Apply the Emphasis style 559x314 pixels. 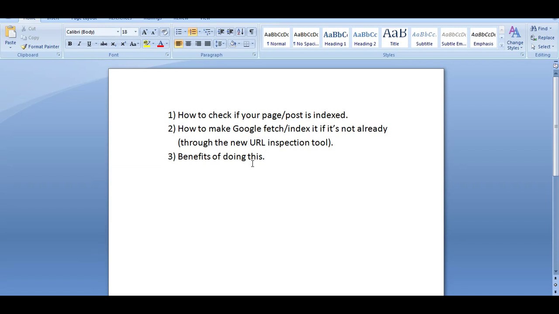(x=483, y=38)
